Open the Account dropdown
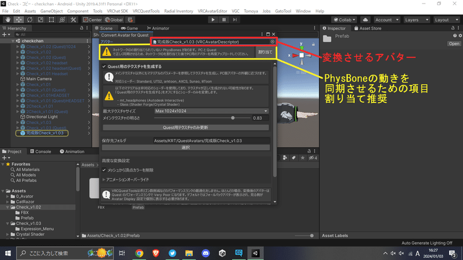The width and height of the screenshot is (463, 260). tap(387, 20)
